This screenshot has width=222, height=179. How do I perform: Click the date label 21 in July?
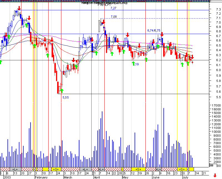tap(204, 173)
